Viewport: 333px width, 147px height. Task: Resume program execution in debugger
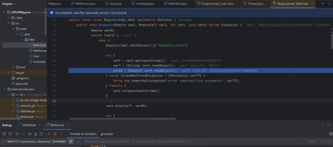tap(18, 134)
